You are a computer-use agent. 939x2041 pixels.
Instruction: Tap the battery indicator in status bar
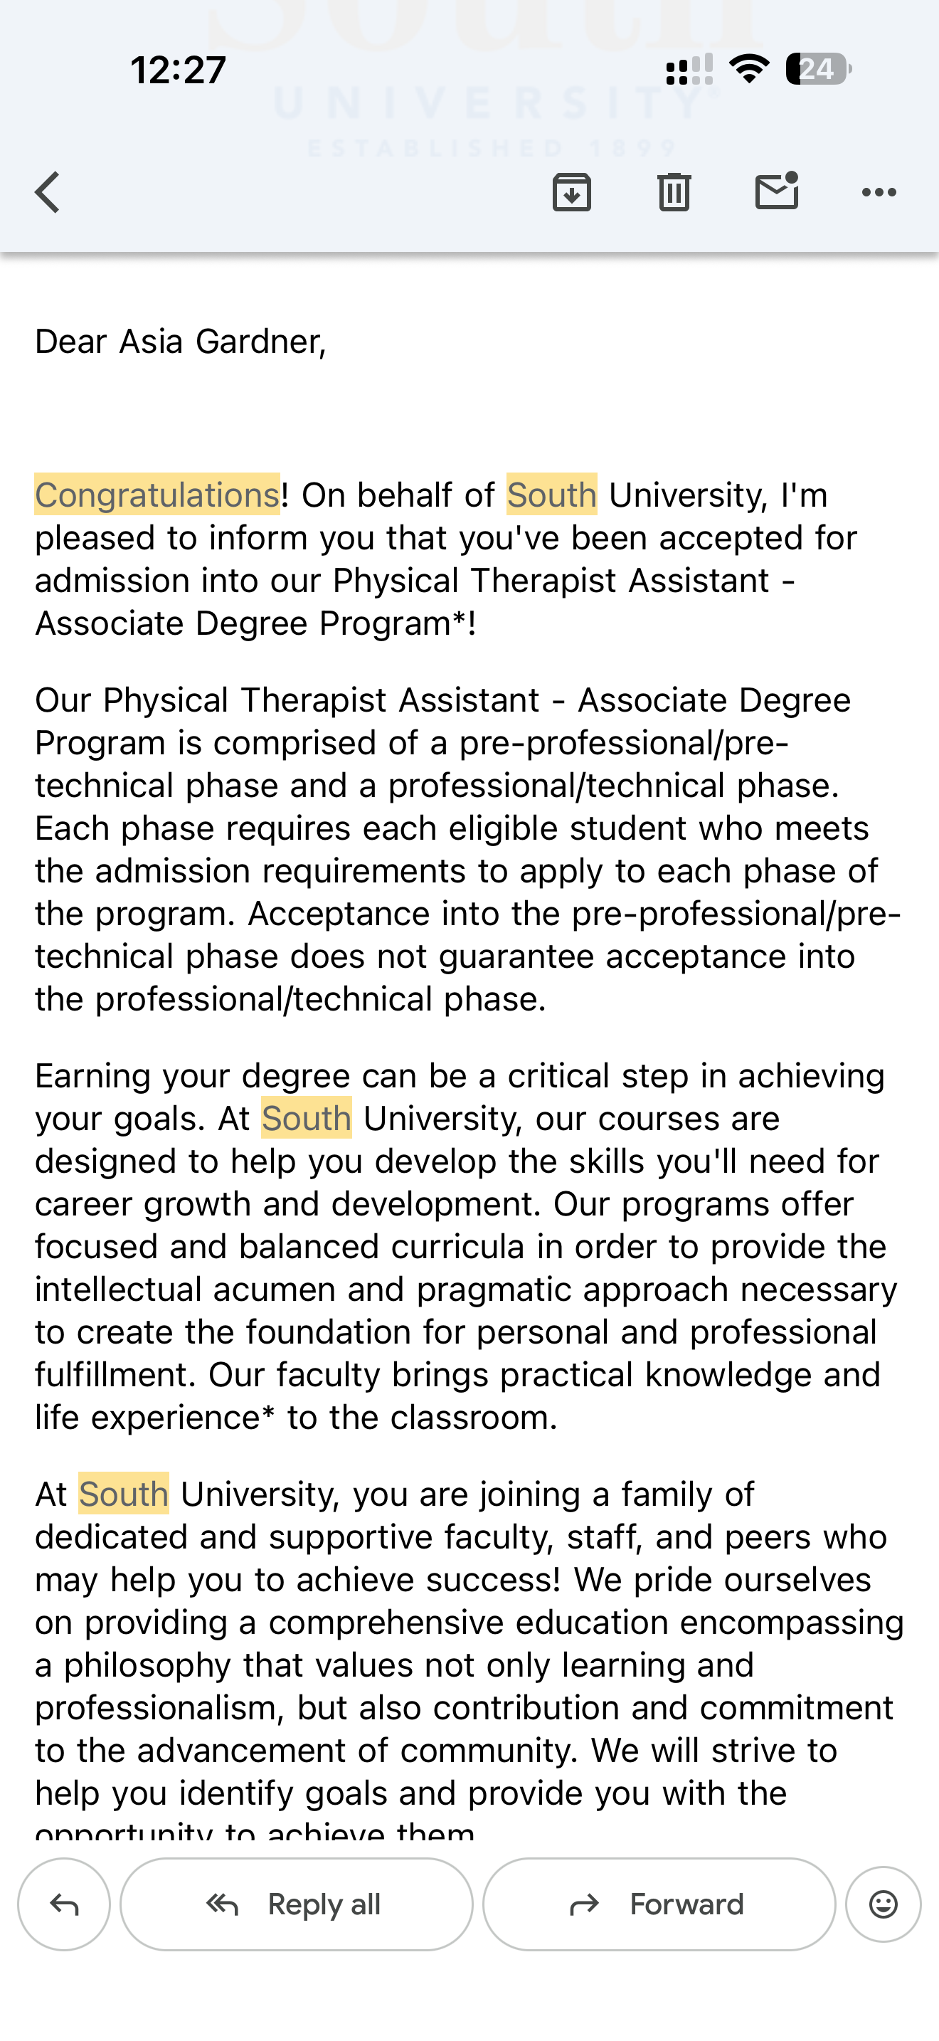[817, 70]
